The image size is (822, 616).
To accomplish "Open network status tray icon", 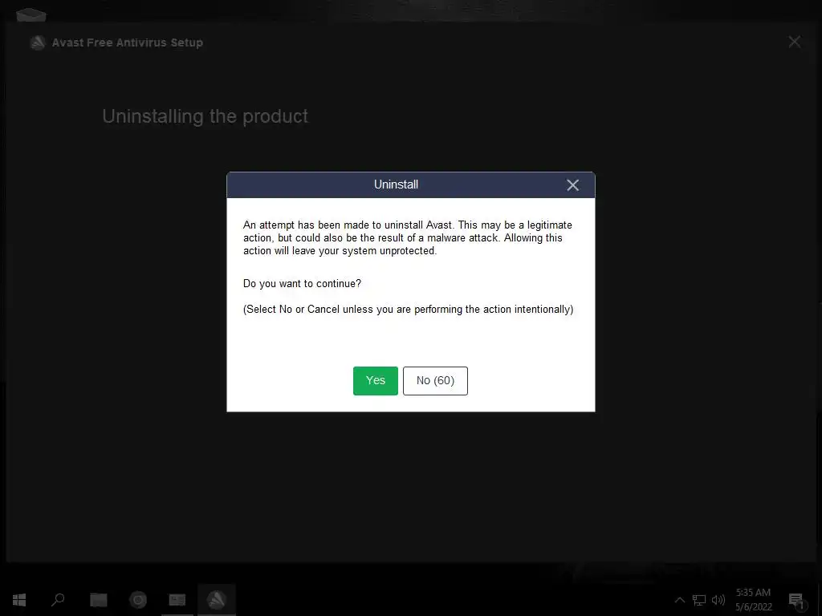I will click(699, 600).
